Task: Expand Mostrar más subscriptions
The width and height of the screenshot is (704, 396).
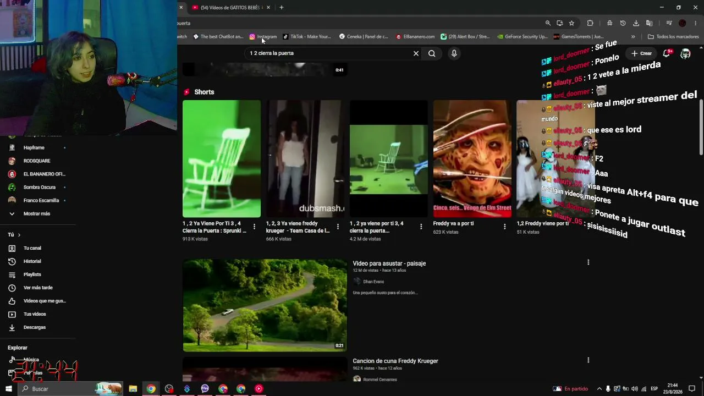Action: 37,214
